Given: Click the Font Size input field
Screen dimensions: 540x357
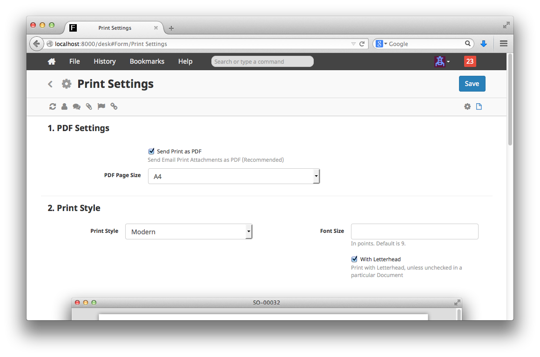Looking at the screenshot, I should pos(414,231).
